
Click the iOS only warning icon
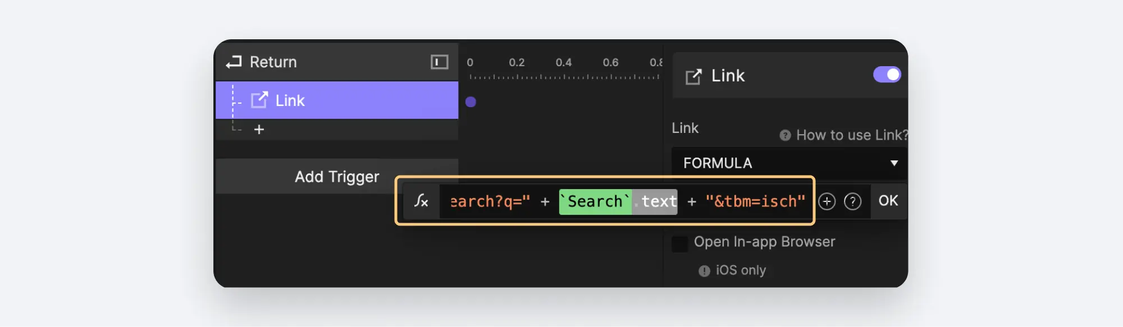(x=704, y=271)
